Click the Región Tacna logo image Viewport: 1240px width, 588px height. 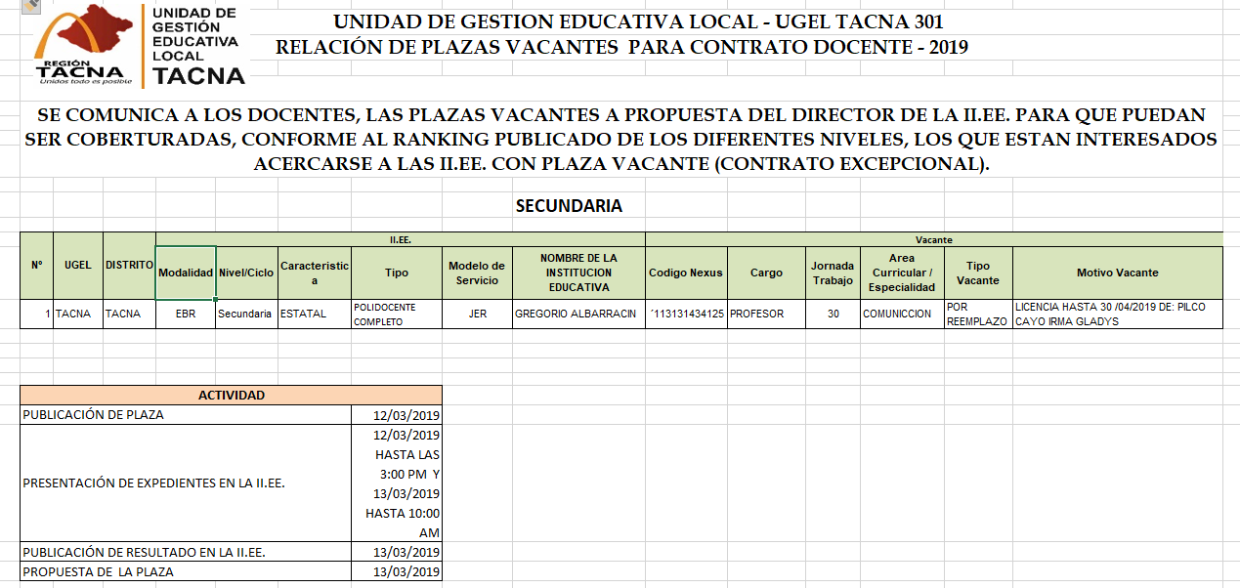tap(140, 45)
